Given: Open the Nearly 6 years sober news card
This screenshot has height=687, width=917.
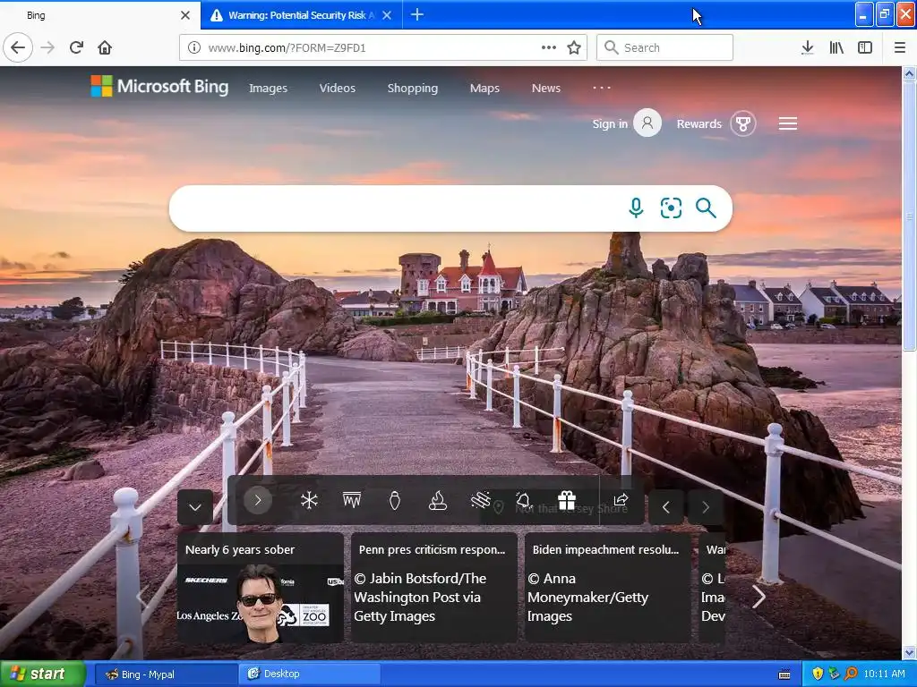Looking at the screenshot, I should click(x=261, y=587).
